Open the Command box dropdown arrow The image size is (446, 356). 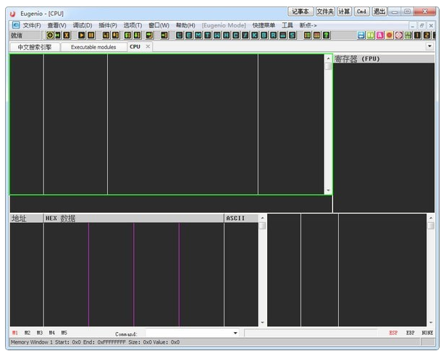point(235,333)
